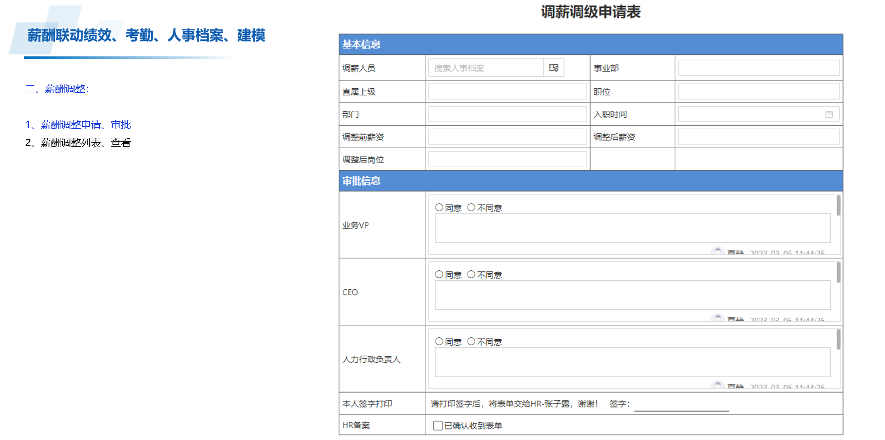Click the 调整后岗位 input field
The width and height of the screenshot is (885, 440).
[x=508, y=159]
